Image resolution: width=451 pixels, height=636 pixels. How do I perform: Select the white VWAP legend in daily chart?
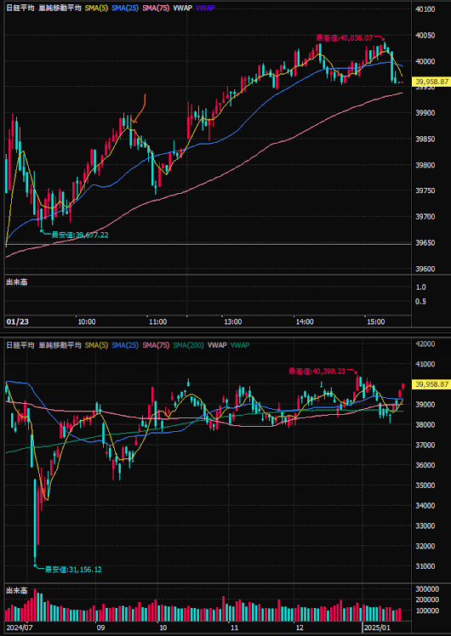[216, 345]
